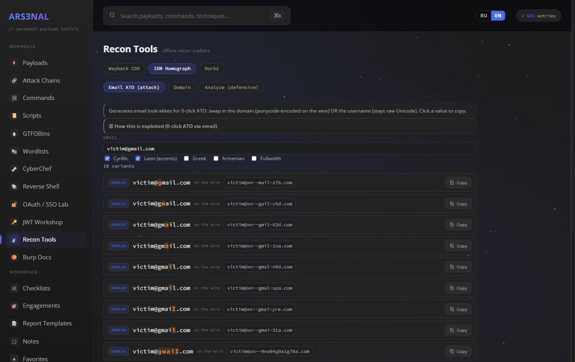The width and height of the screenshot is (575, 362).
Task: Enable the Greek checkbox
Action: point(186,159)
